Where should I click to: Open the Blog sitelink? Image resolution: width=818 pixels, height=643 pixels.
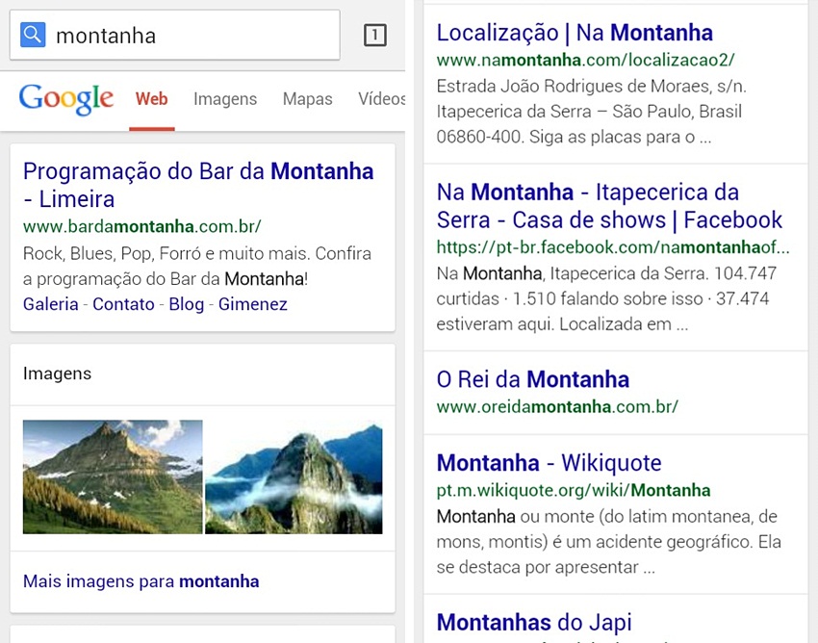click(x=187, y=304)
